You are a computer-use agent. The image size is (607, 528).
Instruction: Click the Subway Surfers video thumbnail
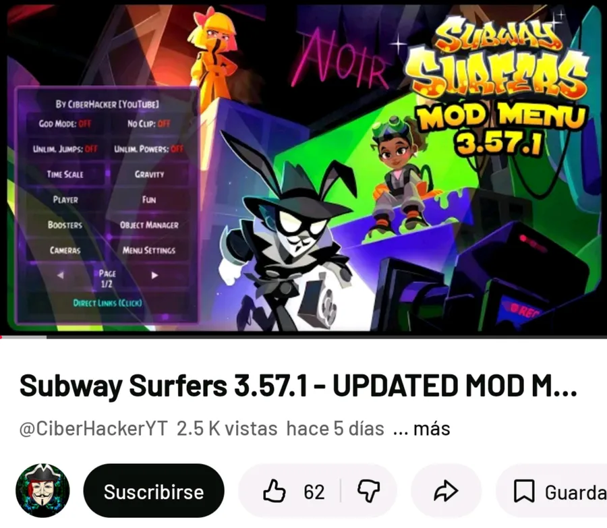pyautogui.click(x=303, y=167)
